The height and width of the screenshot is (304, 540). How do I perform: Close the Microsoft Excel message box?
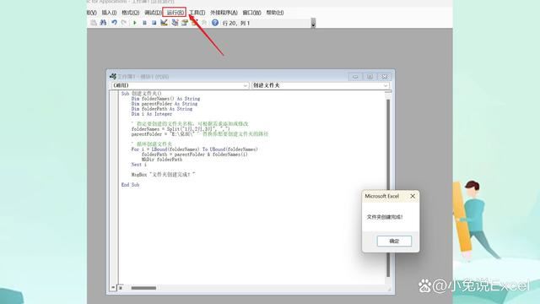(x=413, y=196)
